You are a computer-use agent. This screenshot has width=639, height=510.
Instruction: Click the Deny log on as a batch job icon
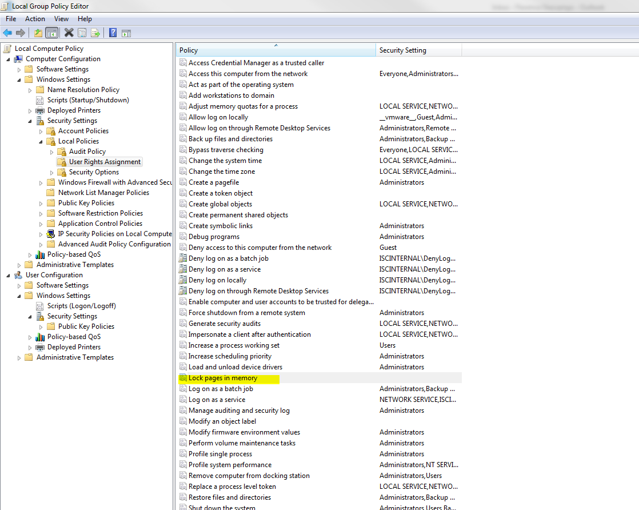click(x=183, y=258)
